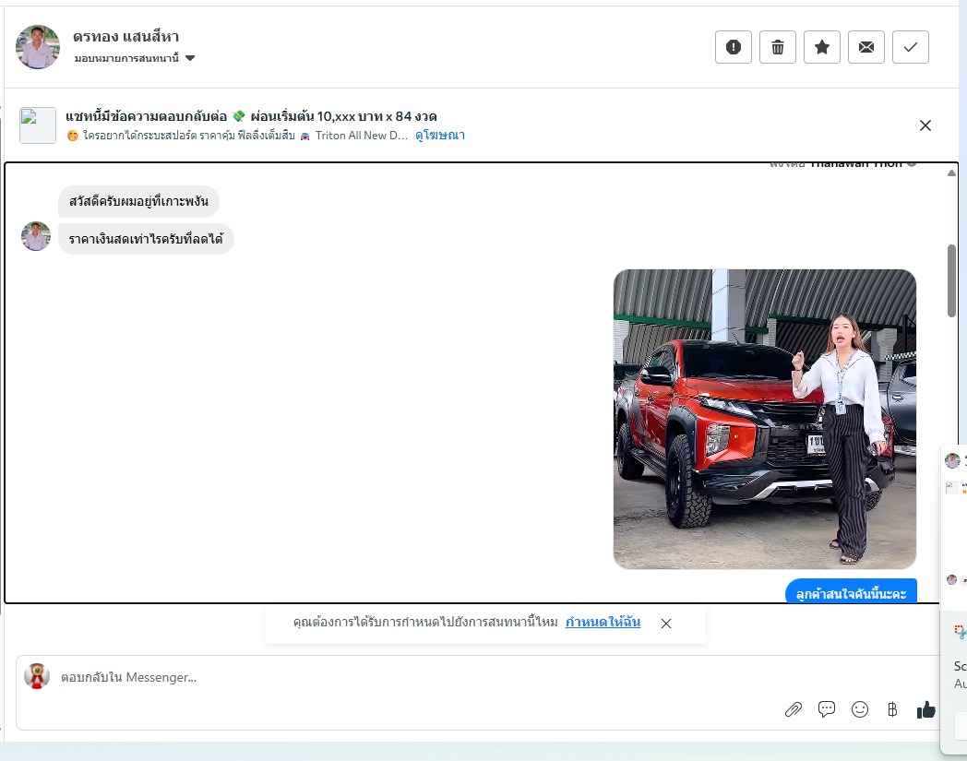
Task: Mark conversation as unread with envelope icon
Action: (866, 47)
